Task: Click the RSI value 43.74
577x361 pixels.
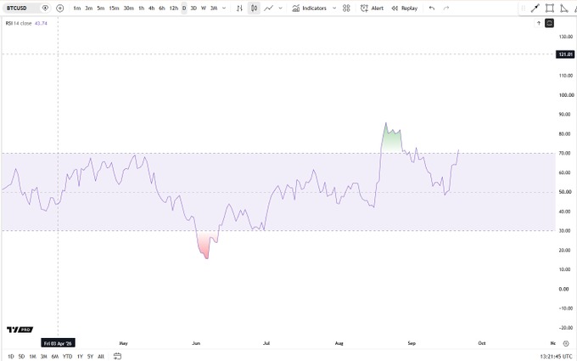Action: point(41,23)
